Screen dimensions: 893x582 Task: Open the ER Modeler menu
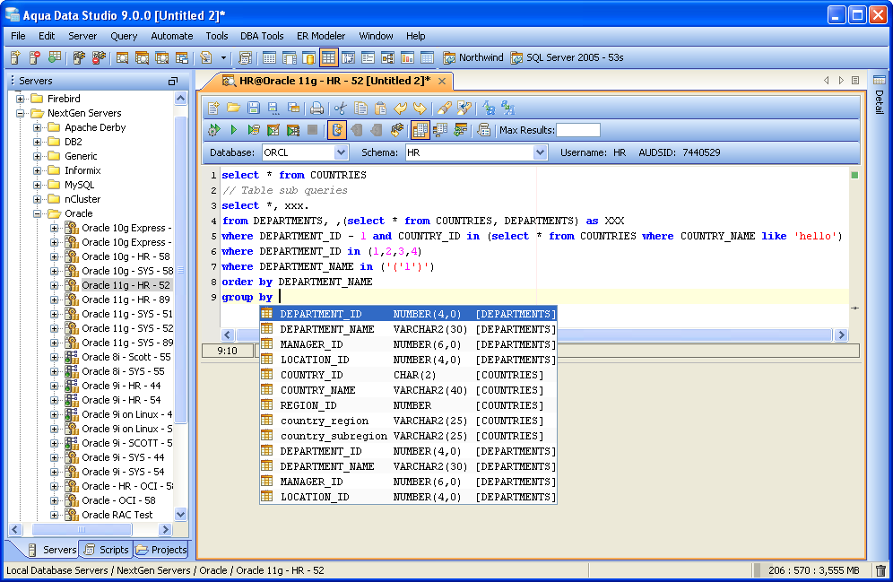point(321,36)
